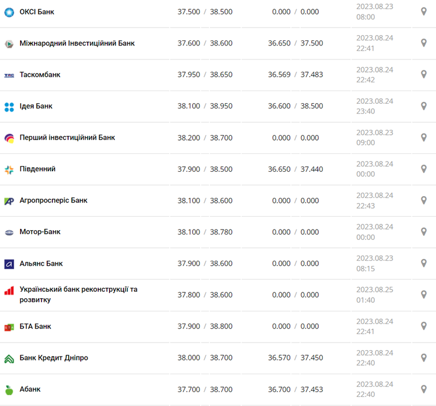
Task: Click the Банк Кредит Дніпро link
Action: (x=54, y=358)
